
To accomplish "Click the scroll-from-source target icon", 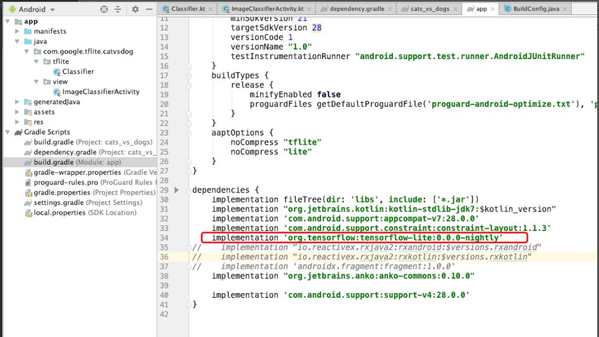I will [104, 9].
